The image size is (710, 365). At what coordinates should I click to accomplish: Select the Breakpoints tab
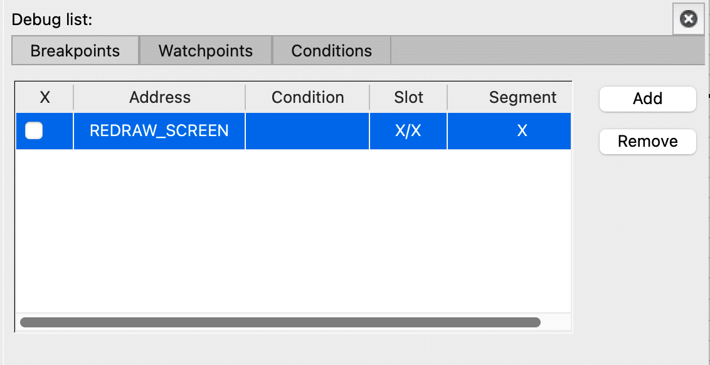[75, 51]
